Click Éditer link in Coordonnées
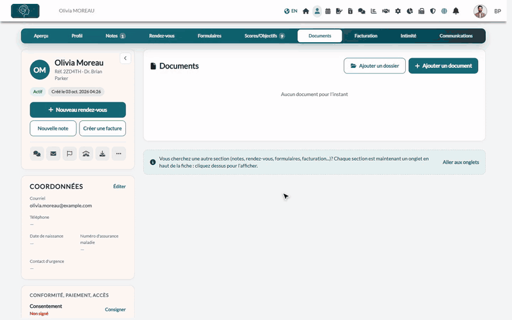 [119, 186]
